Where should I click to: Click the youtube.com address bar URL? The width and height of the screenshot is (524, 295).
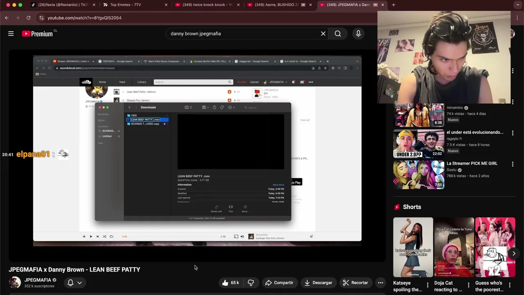click(x=84, y=18)
